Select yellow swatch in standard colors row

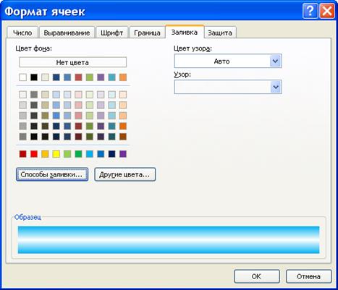(x=56, y=154)
